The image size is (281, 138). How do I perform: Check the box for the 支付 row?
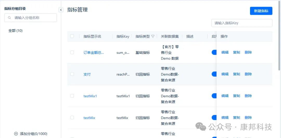(72, 74)
